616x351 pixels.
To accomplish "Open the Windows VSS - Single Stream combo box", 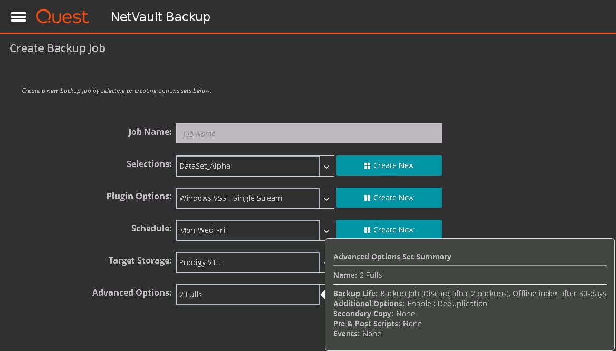I will click(x=248, y=198).
